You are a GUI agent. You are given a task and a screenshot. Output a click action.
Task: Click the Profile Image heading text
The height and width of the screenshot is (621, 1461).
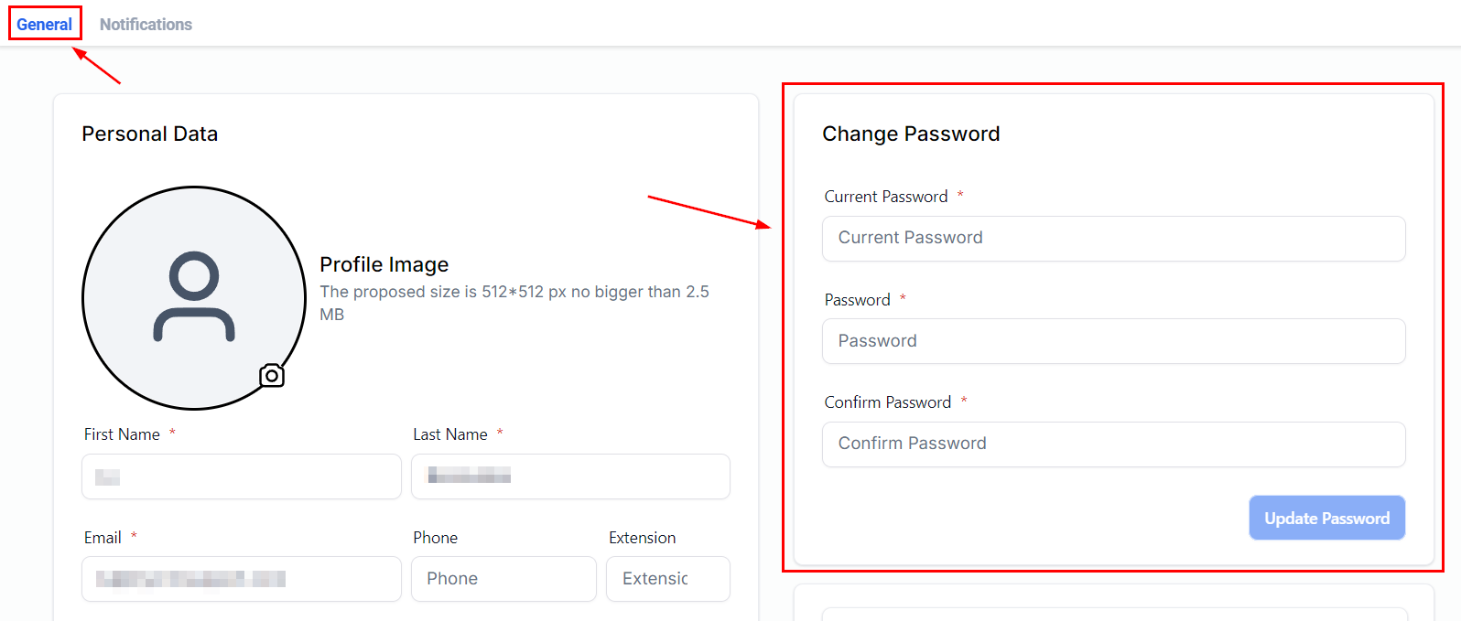coord(384,264)
